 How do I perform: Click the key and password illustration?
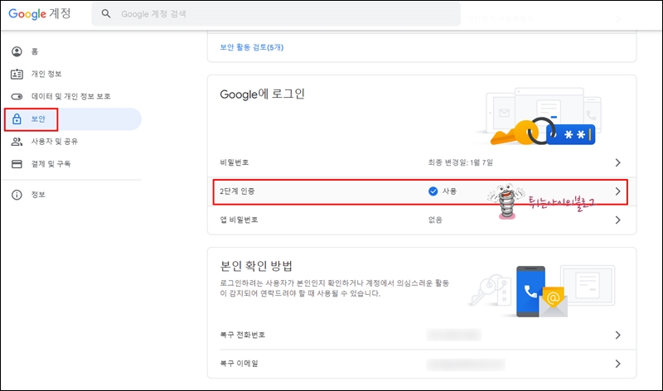pyautogui.click(x=540, y=117)
